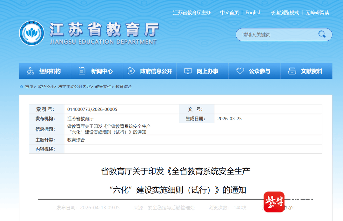
Task: Click the 政府信息公开 icon
Action: 131,71
